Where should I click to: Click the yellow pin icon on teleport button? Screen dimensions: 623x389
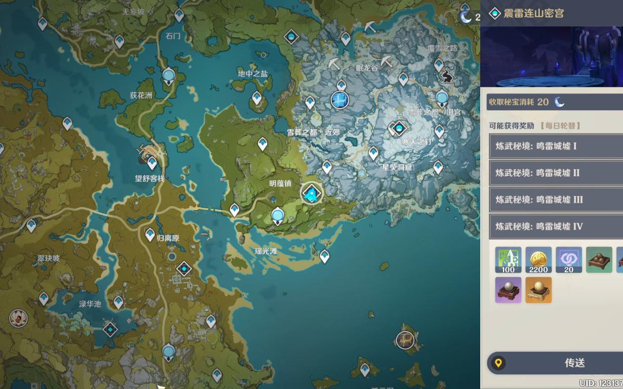pyautogui.click(x=498, y=363)
